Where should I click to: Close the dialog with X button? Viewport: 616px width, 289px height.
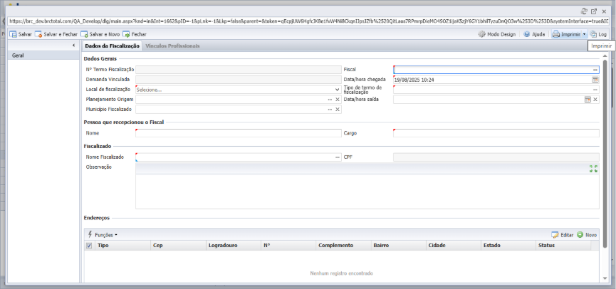(604, 11)
